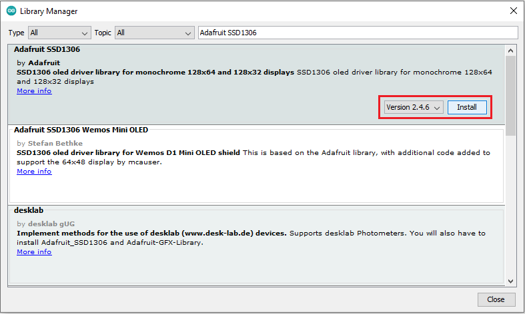The width and height of the screenshot is (525, 314).
Task: Open More info link for Wemos Mini OLED
Action: [34, 172]
